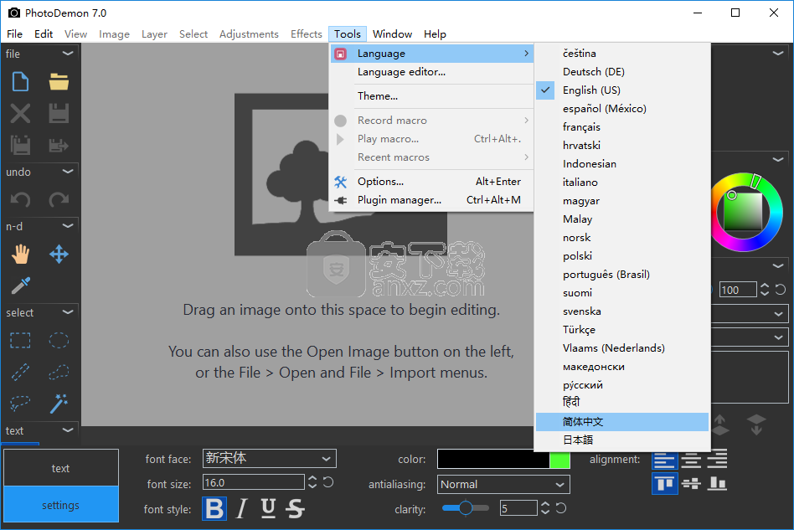Click the plug icon beside Plugin manager

340,200
